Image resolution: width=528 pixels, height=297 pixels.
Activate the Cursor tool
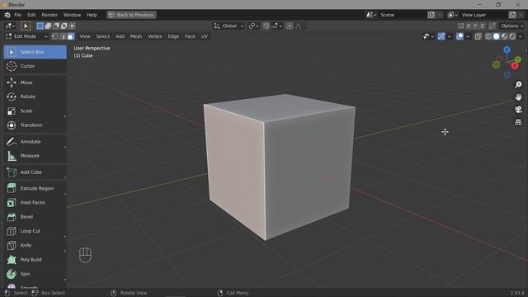pos(35,66)
